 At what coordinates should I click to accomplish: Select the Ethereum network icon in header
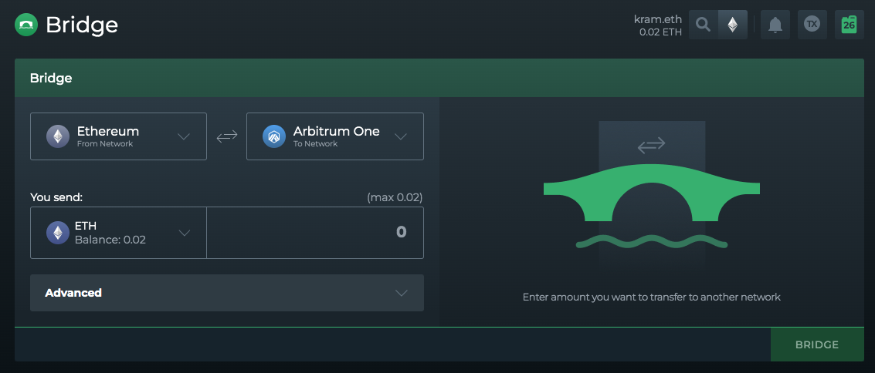[x=733, y=25]
